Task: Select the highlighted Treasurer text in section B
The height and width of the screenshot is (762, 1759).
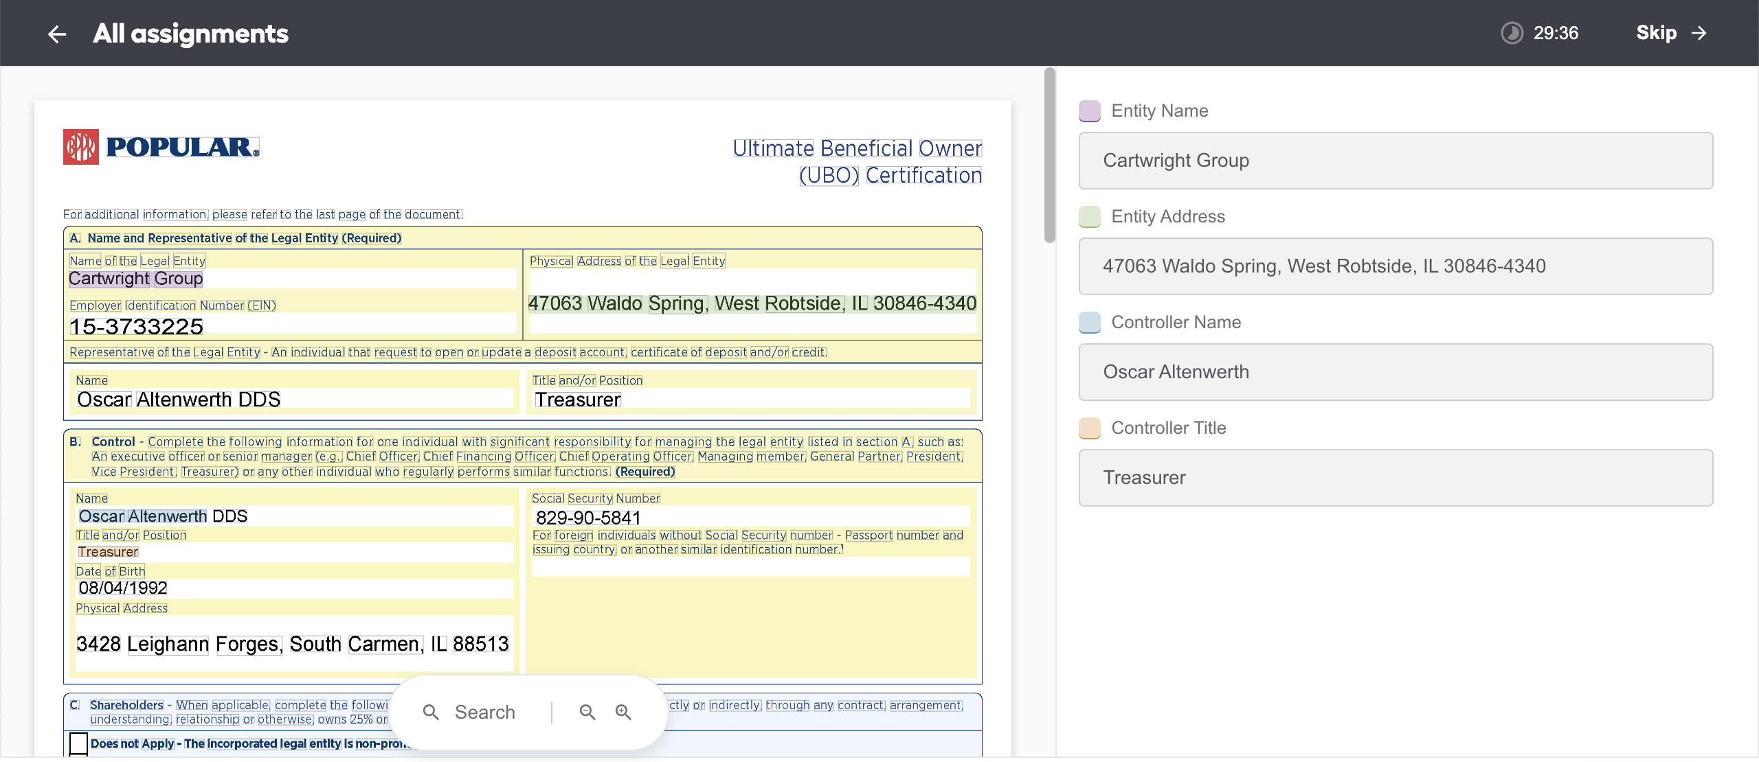Action: [x=108, y=552]
